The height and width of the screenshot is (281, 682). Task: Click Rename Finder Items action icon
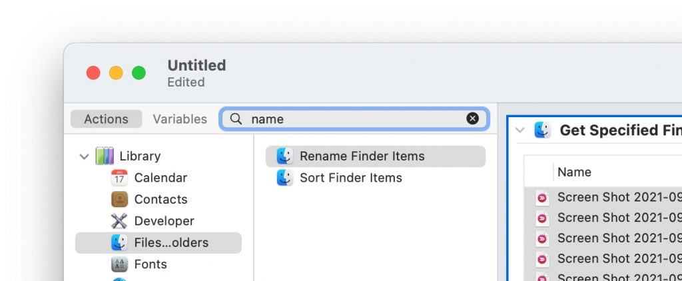pos(285,156)
